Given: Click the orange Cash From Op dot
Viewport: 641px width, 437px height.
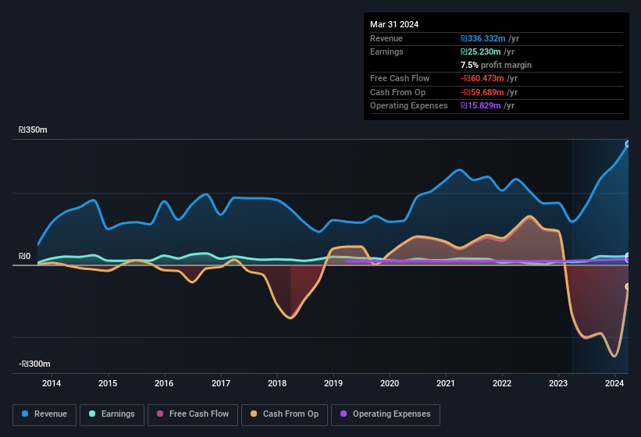Looking at the screenshot, I should pos(255,414).
